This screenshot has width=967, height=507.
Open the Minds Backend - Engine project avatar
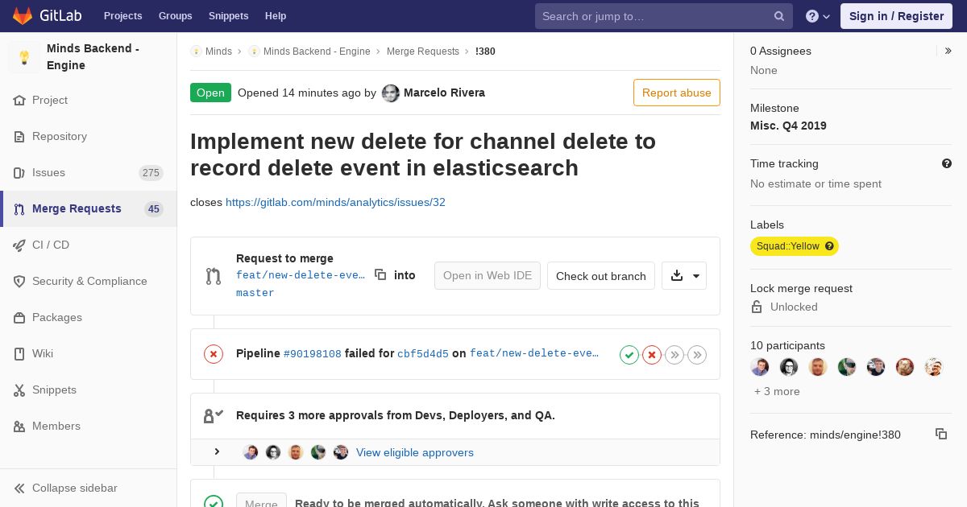(24, 57)
